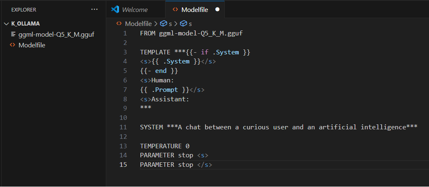This screenshot has height=187, width=429.
Task: Click the breadcrumb chevron right after Modelfile
Action: pos(156,23)
